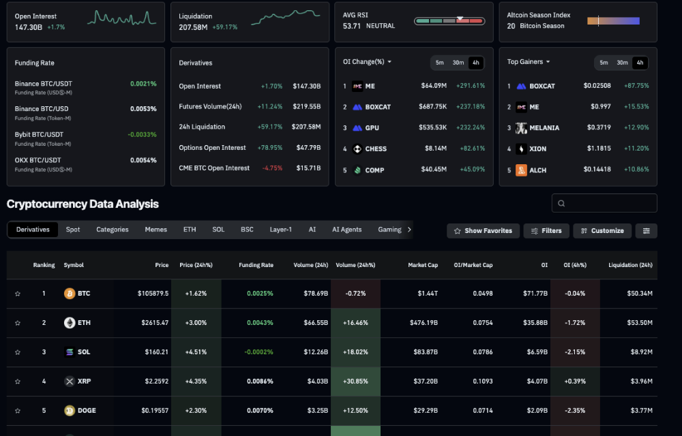Favorite ETH with its star icon

pyautogui.click(x=18, y=323)
